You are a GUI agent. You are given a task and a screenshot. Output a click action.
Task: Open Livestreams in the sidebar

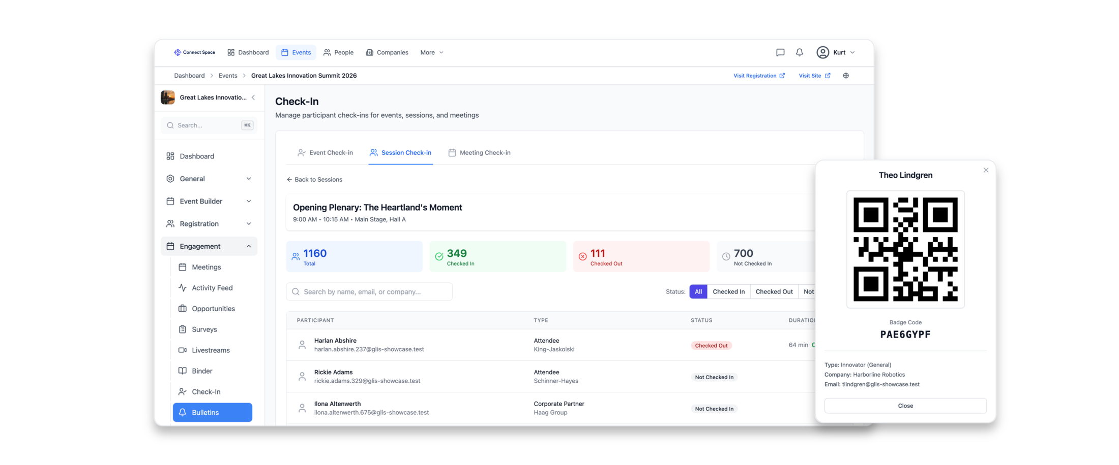point(213,350)
